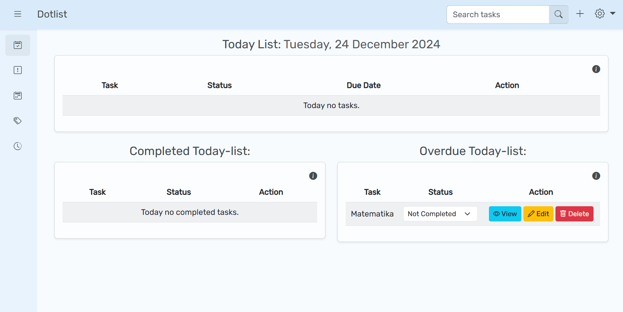
Task: View the Matematika task
Action: point(505,214)
